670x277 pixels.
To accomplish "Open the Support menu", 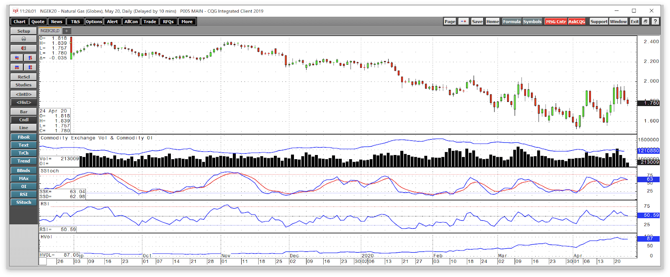I will click(x=599, y=21).
